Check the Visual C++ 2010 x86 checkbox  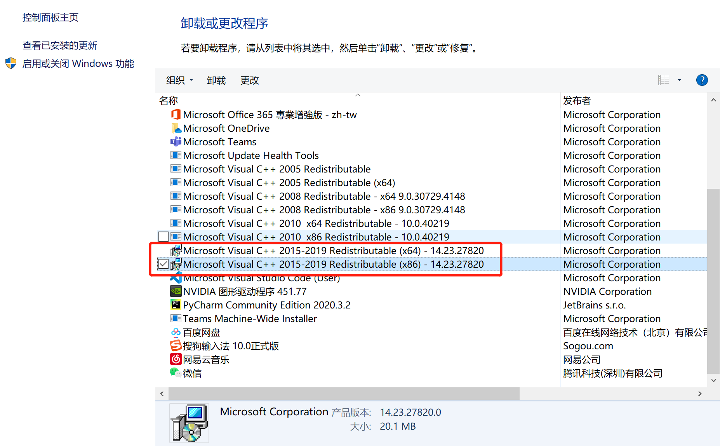coord(163,237)
